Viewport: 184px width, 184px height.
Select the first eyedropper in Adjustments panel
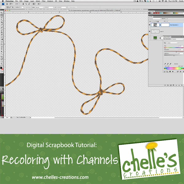click(165, 64)
